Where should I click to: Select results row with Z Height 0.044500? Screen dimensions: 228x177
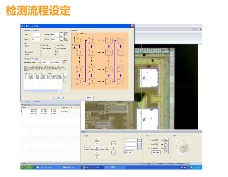pos(50,112)
